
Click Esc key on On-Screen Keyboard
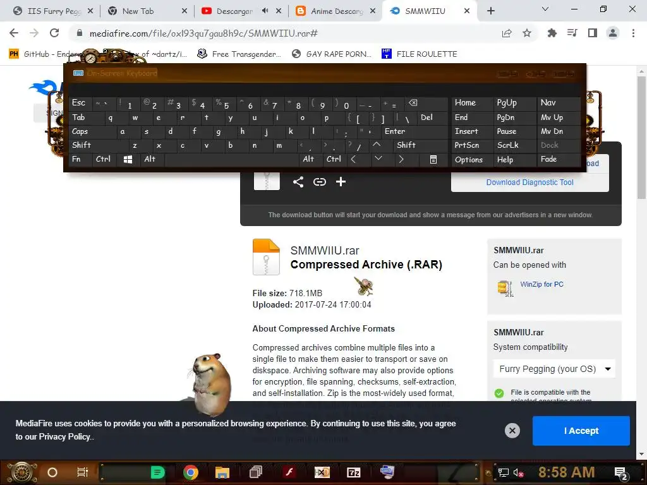point(81,103)
